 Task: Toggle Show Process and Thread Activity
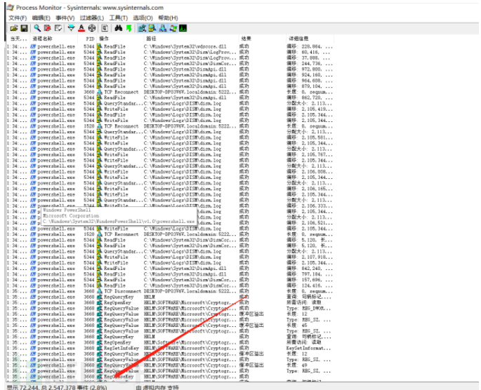[x=173, y=28]
